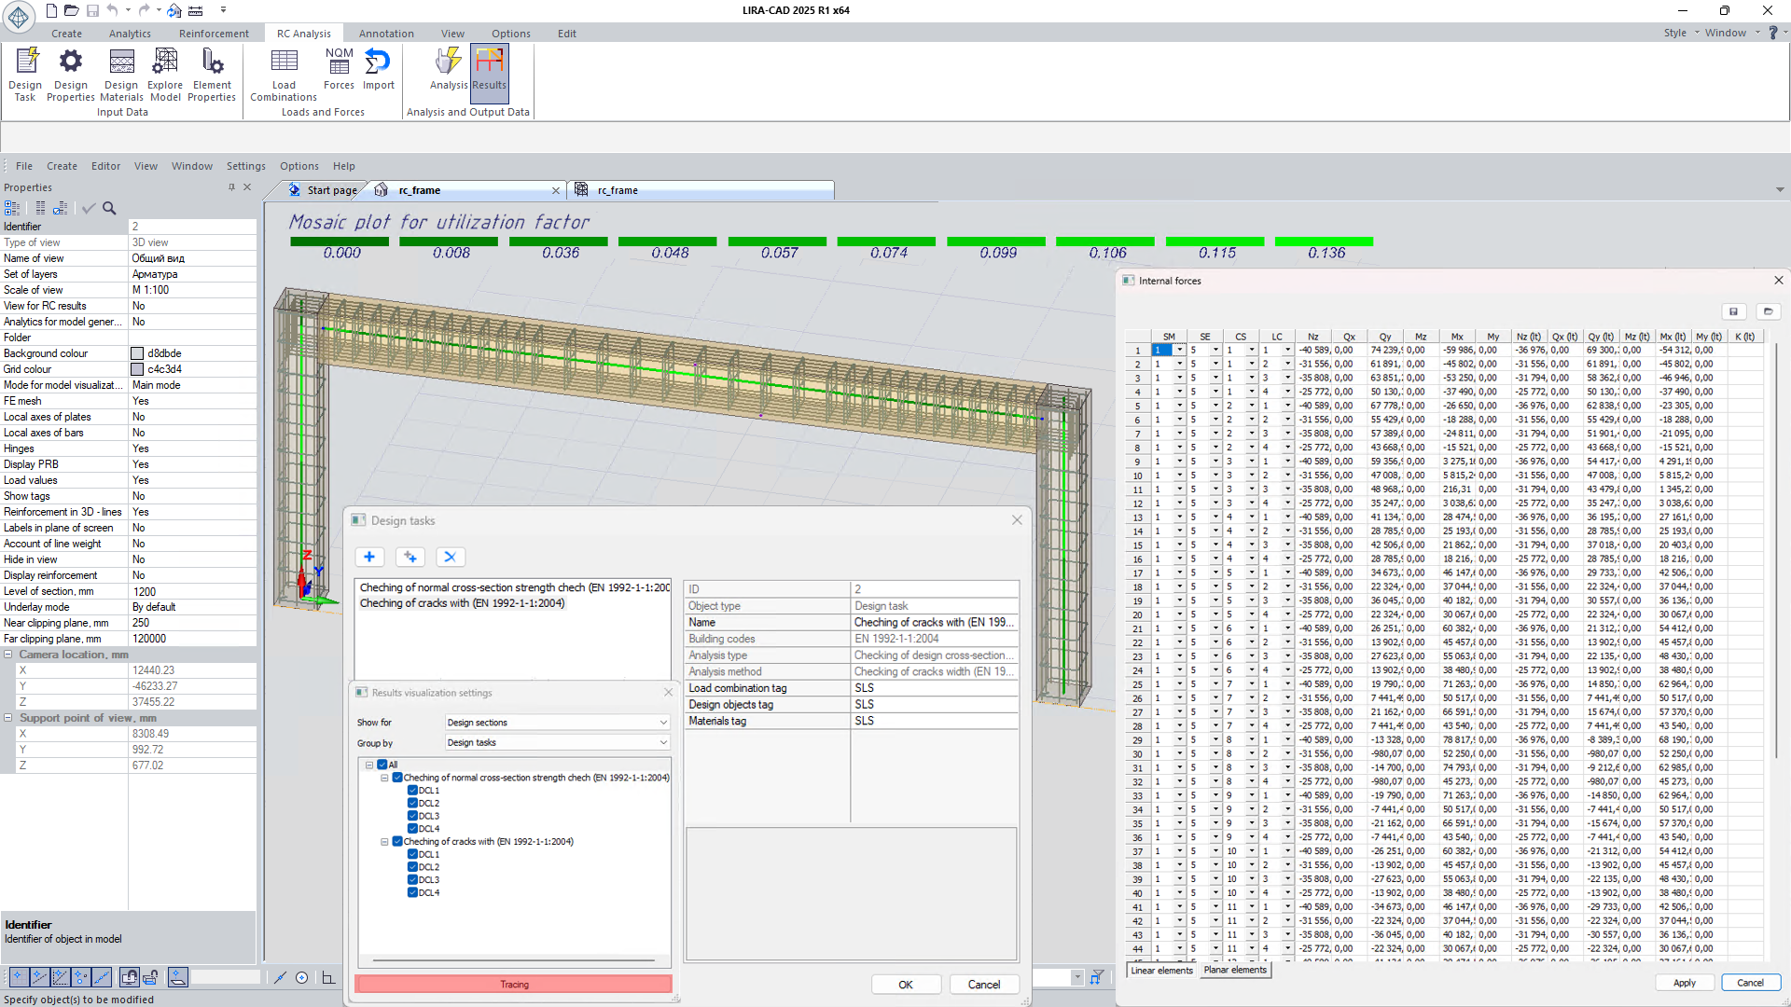The height and width of the screenshot is (1007, 1791).
Task: Uncheck DCL1 under normal cross-section strength check
Action: click(x=412, y=791)
